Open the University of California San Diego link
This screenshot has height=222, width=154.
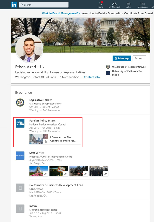pos(127,73)
